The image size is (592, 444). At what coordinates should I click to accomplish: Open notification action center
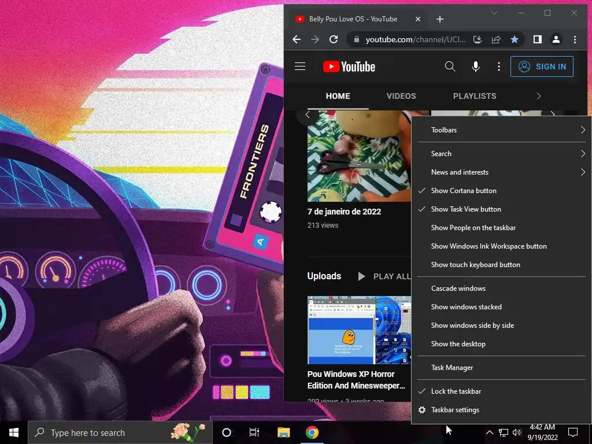573,432
